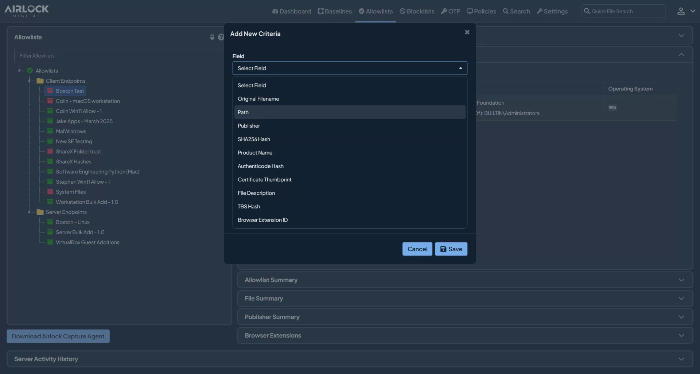Expand the Browser Extensions section

coord(681,335)
